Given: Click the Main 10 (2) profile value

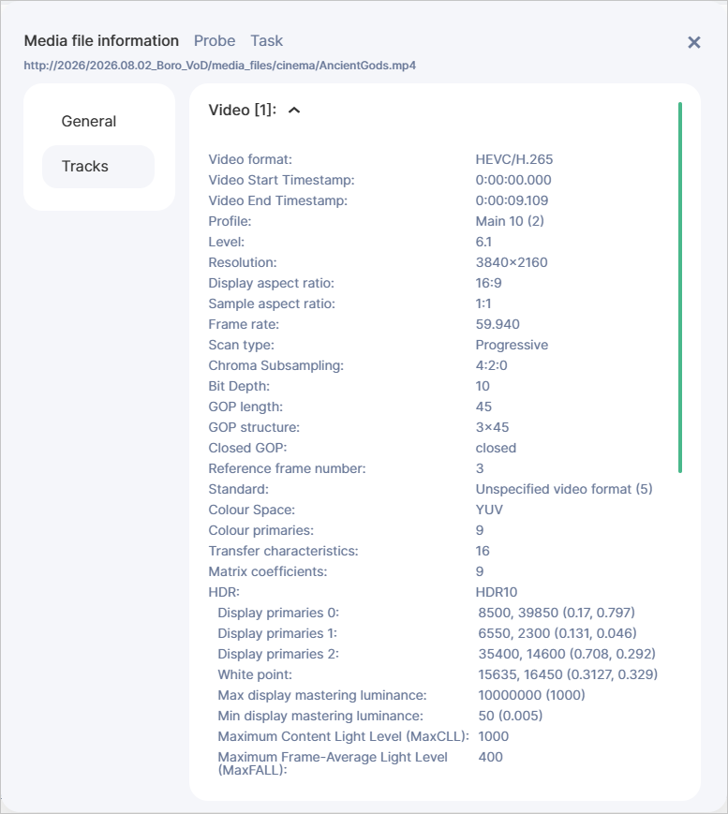Looking at the screenshot, I should click(510, 221).
